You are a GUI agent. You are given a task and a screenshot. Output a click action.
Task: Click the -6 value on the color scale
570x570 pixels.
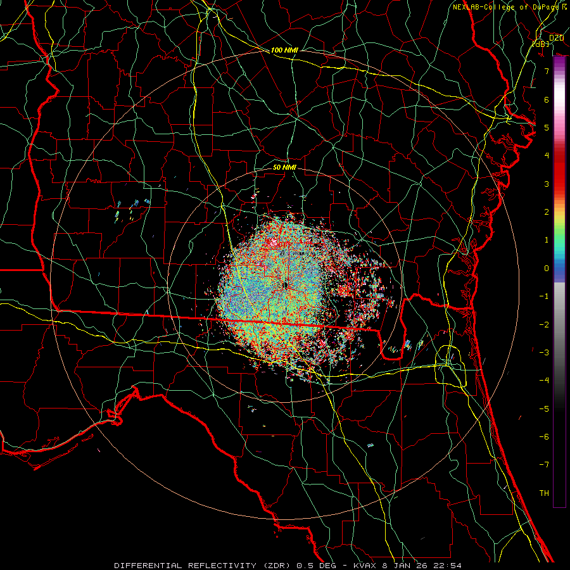pyautogui.click(x=544, y=436)
